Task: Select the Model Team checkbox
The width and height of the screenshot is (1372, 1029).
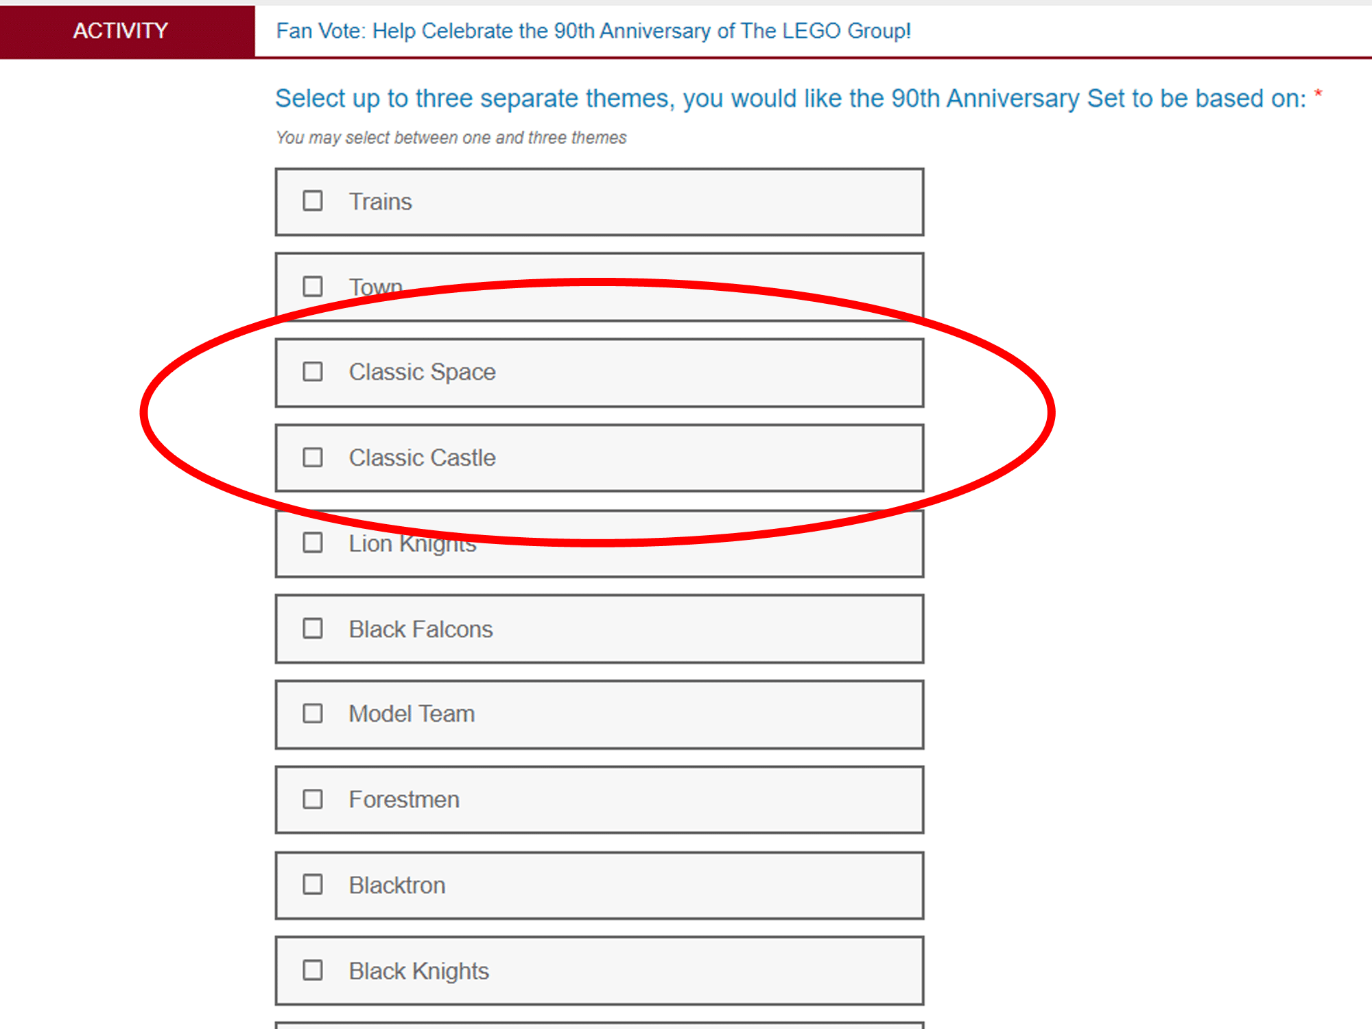Action: [x=313, y=713]
